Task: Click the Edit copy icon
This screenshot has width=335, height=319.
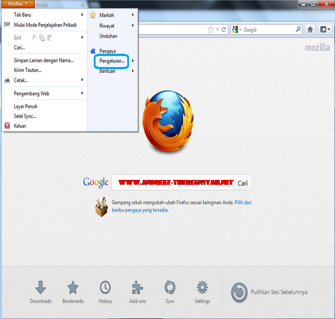Action: click(42, 37)
